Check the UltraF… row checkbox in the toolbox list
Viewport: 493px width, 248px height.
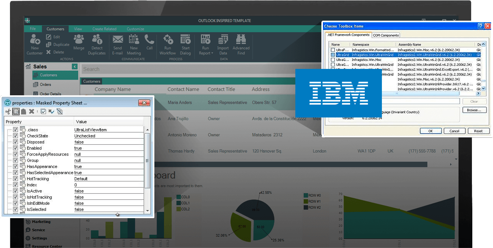click(x=333, y=50)
